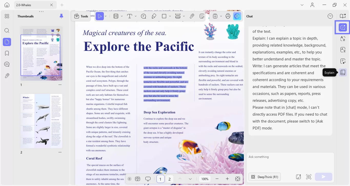
Task: Launch the blue AI assistant icon
Action: (237, 16)
